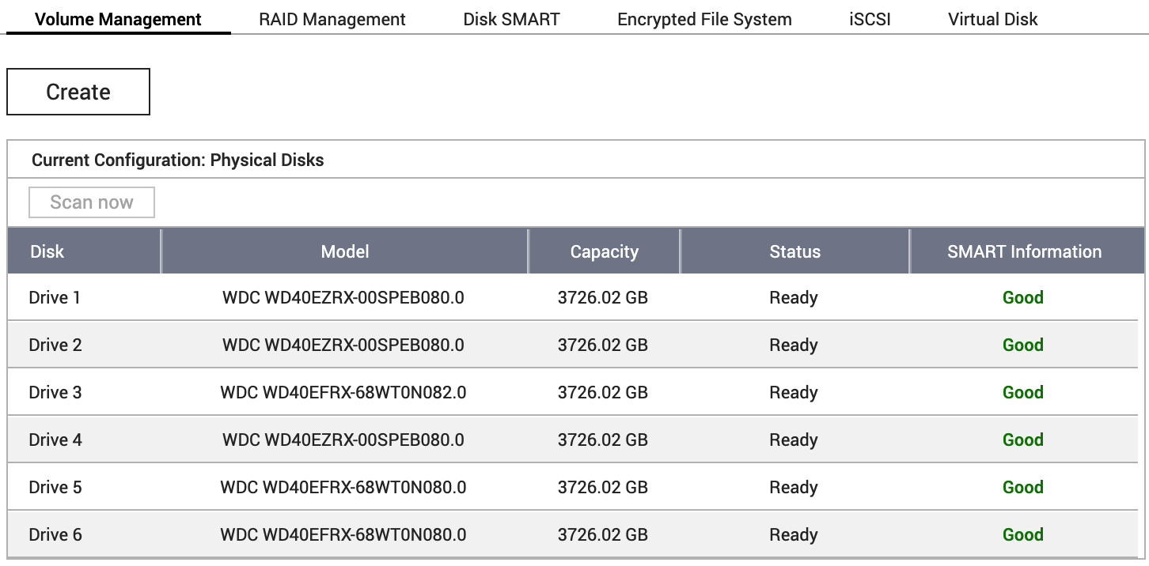This screenshot has width=1149, height=566.
Task: Click Drive 6 Good SMART status
Action: (x=1023, y=535)
